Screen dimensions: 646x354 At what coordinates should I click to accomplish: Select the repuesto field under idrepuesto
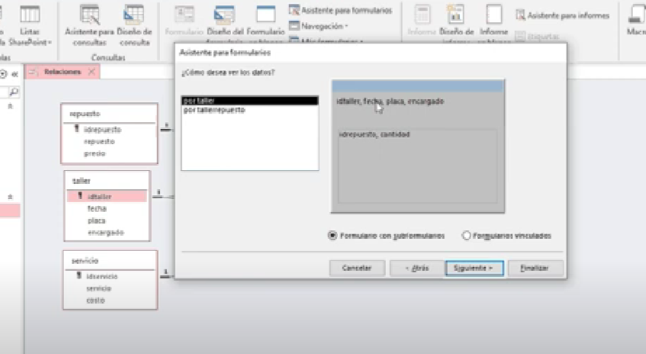pos(99,141)
